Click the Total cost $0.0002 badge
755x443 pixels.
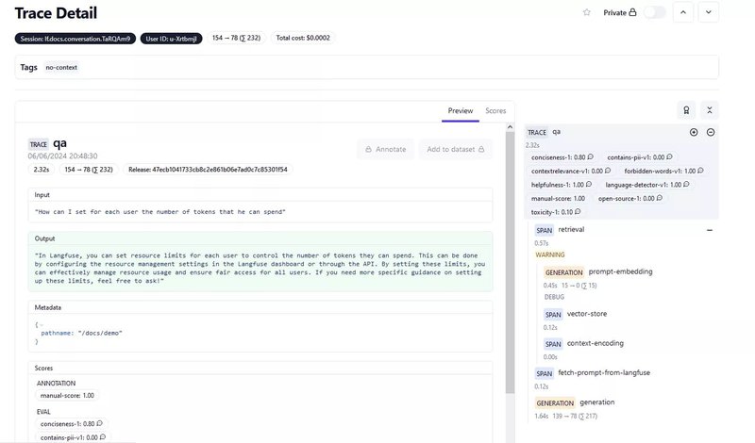coord(303,38)
